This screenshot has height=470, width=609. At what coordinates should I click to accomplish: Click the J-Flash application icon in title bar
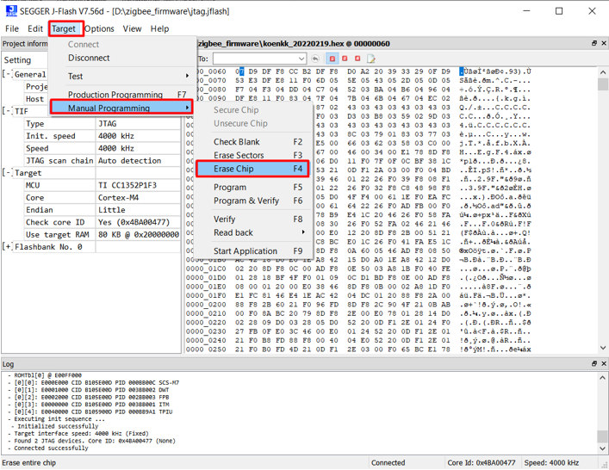pyautogui.click(x=11, y=11)
